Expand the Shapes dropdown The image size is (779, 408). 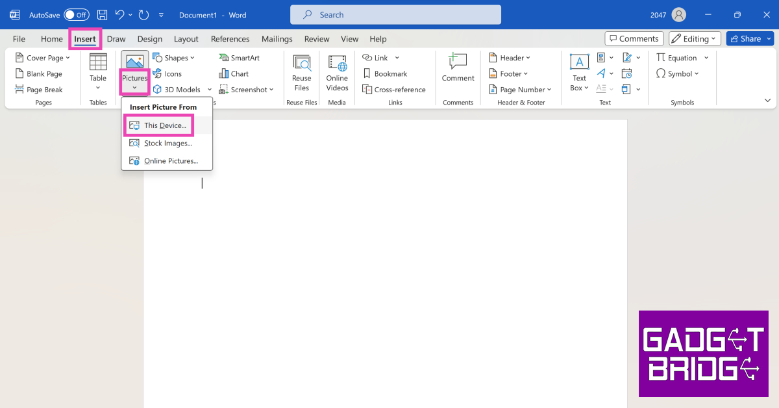click(x=173, y=58)
